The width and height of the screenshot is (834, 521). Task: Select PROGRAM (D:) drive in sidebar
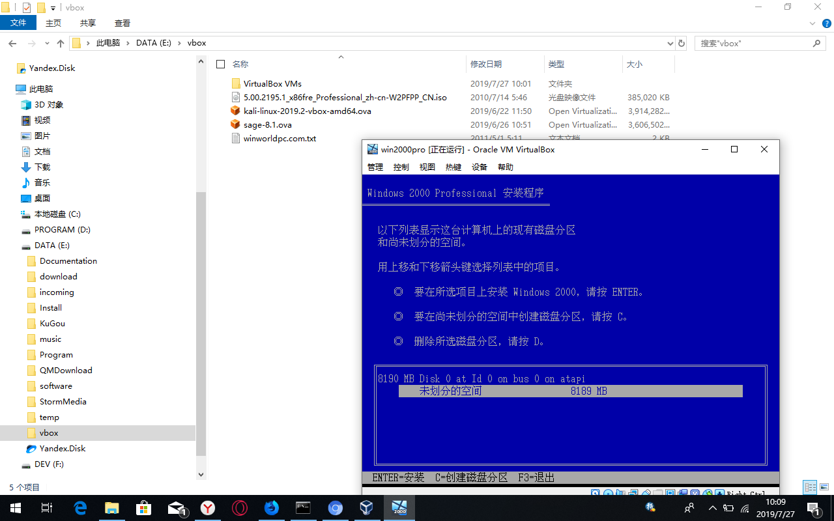(63, 229)
